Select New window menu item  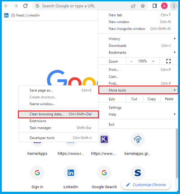point(138,22)
